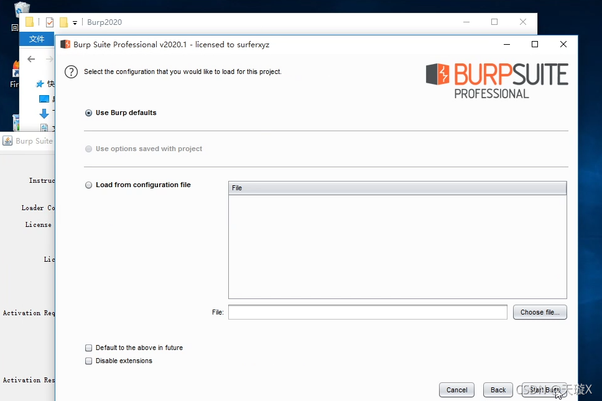Open the 文件 menu tab in Explorer

(37, 39)
